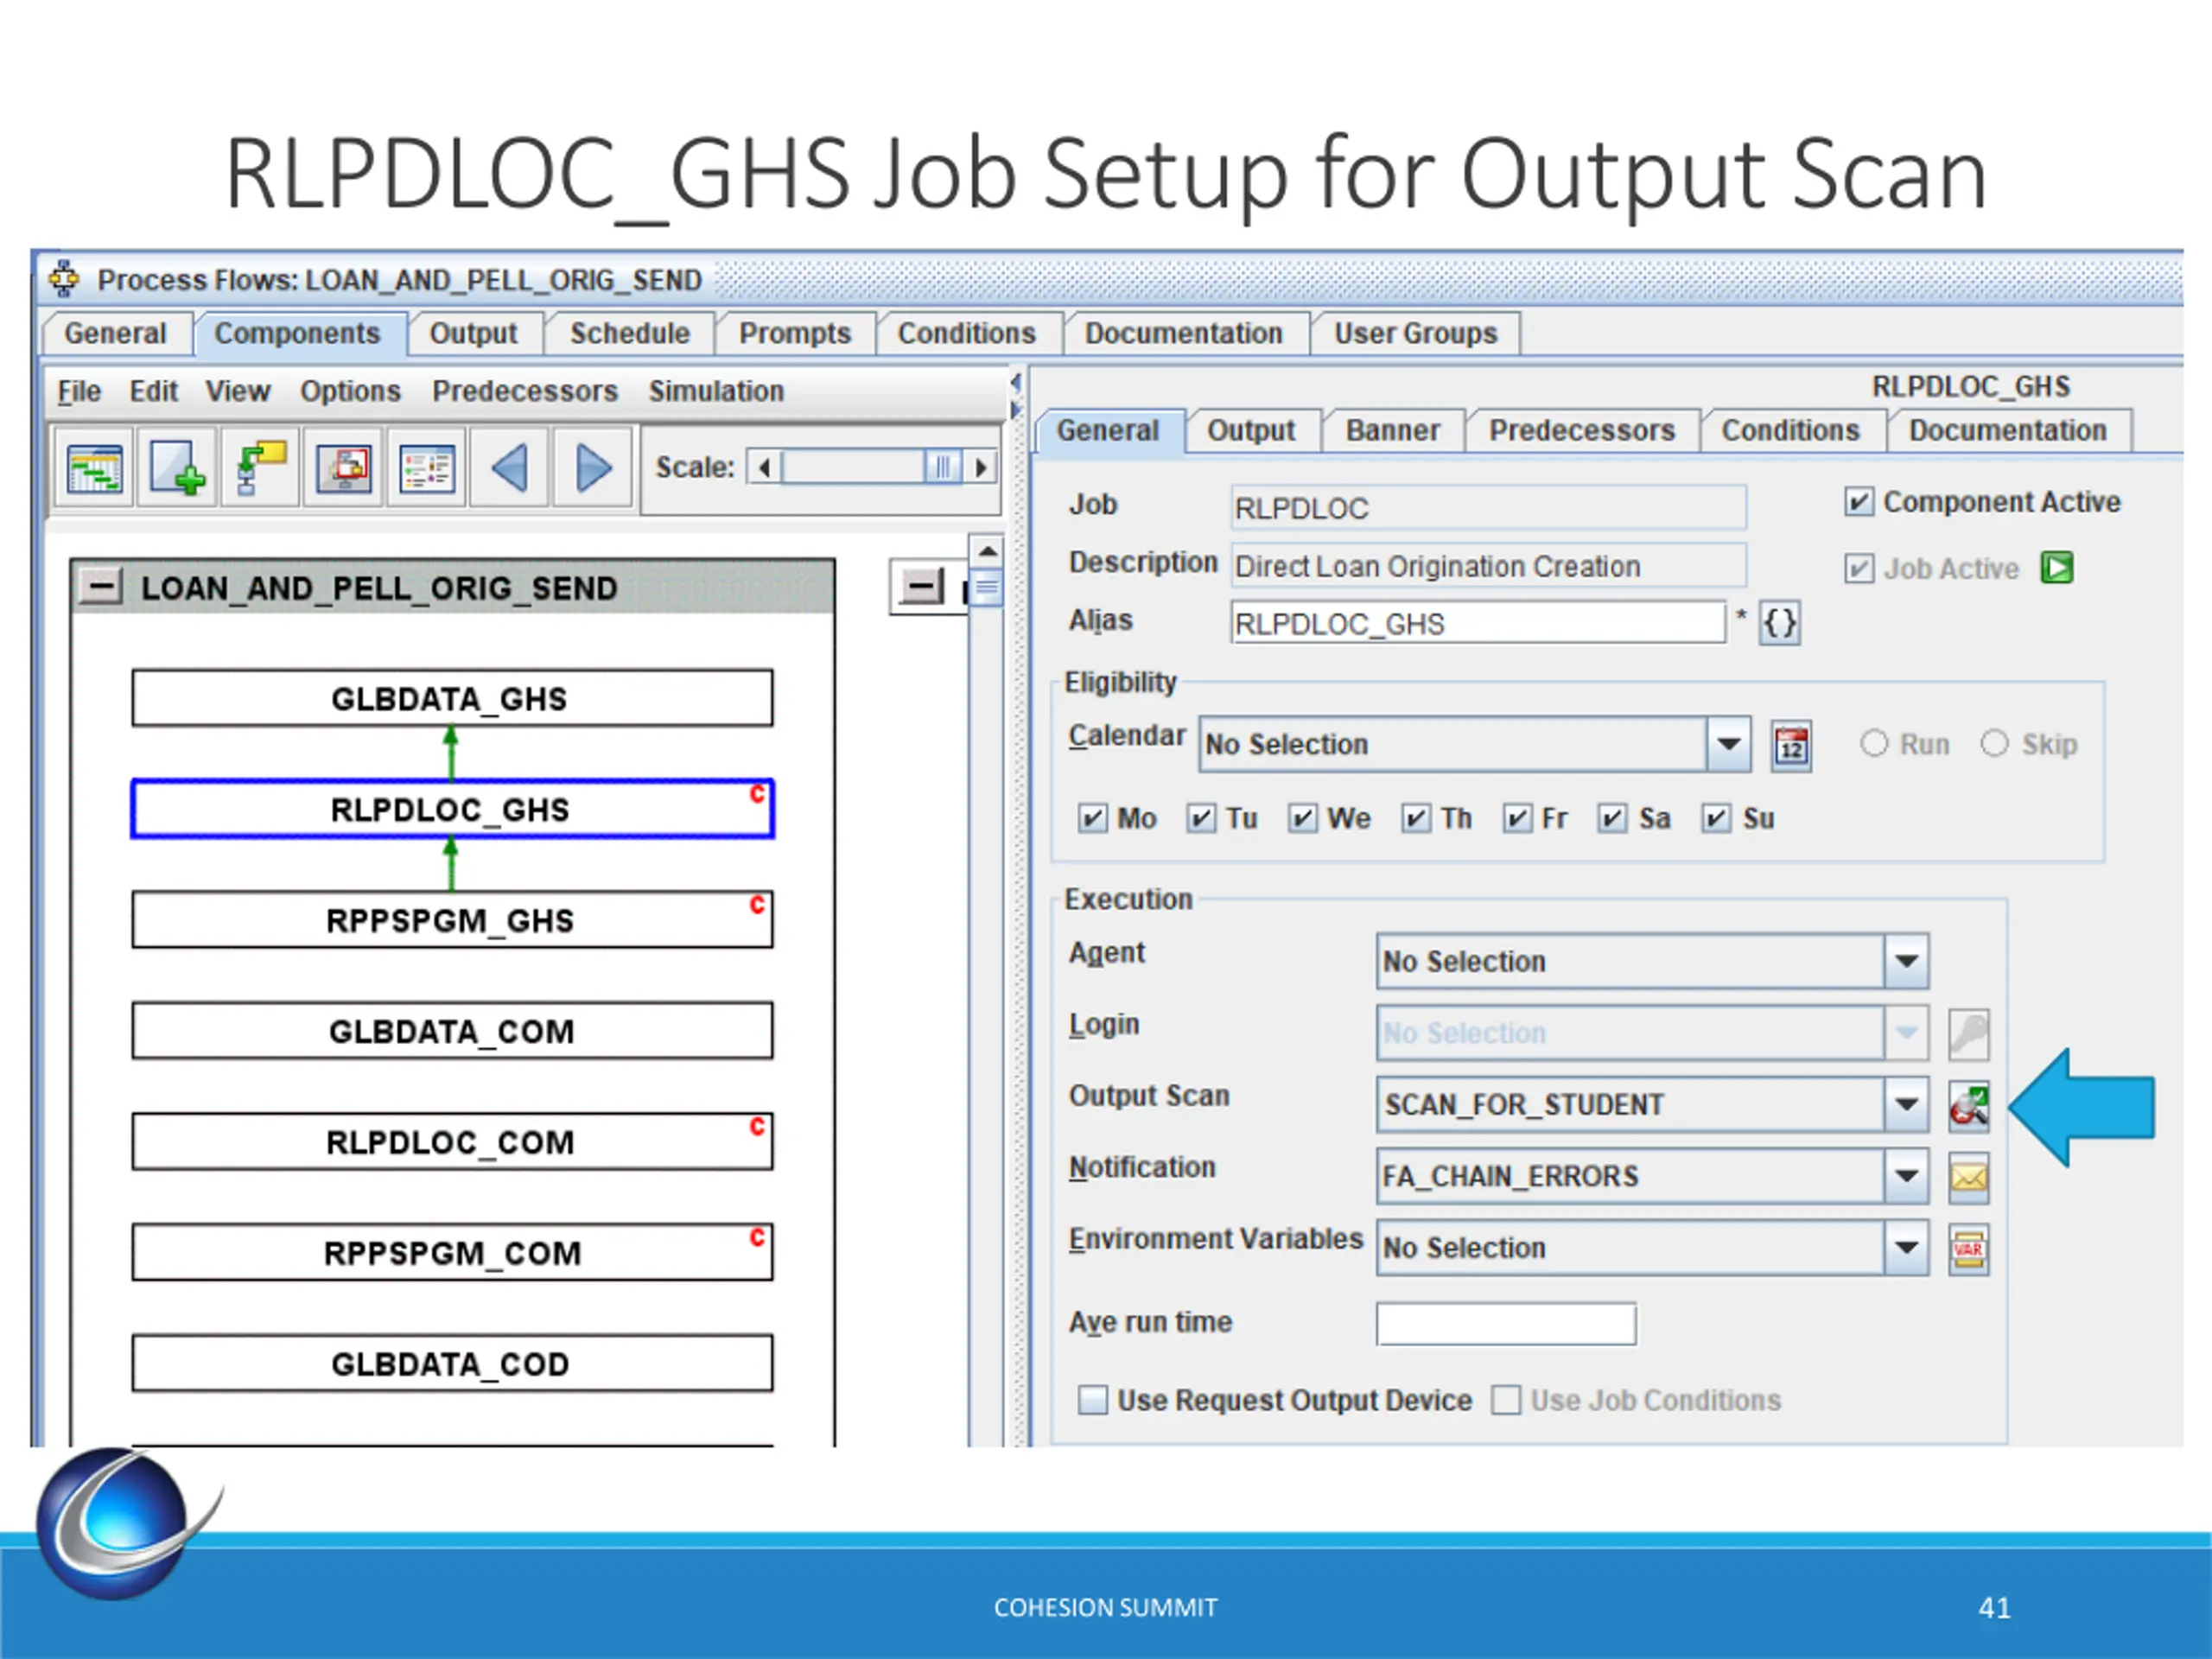This screenshot has width=2212, height=1659.
Task: Click the list details toolbar icon
Action: point(426,468)
